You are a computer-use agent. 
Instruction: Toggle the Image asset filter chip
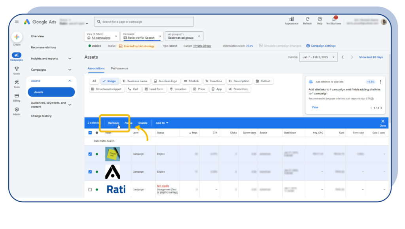pyautogui.click(x=110, y=81)
